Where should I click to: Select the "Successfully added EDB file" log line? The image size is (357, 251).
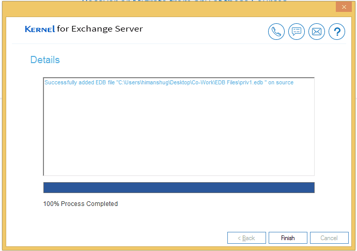click(x=169, y=82)
